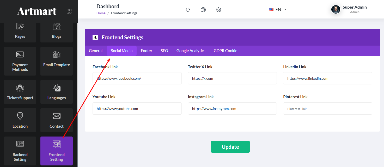Viewport: 384px width, 167px height.
Task: Open the Languages sidebar tile
Action: tap(57, 92)
